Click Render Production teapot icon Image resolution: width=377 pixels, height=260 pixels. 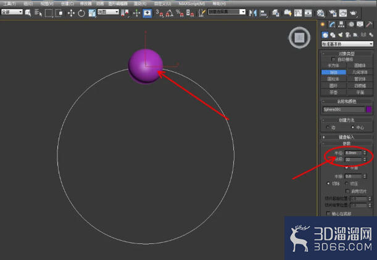click(x=353, y=13)
